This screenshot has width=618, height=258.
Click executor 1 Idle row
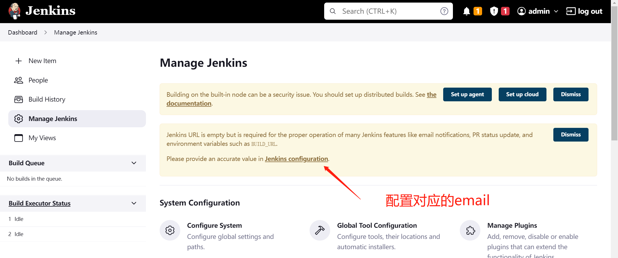(73, 219)
